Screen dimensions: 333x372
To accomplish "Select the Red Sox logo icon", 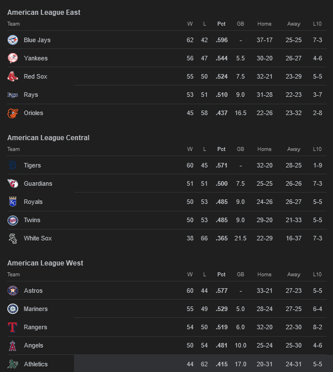I will [x=13, y=77].
